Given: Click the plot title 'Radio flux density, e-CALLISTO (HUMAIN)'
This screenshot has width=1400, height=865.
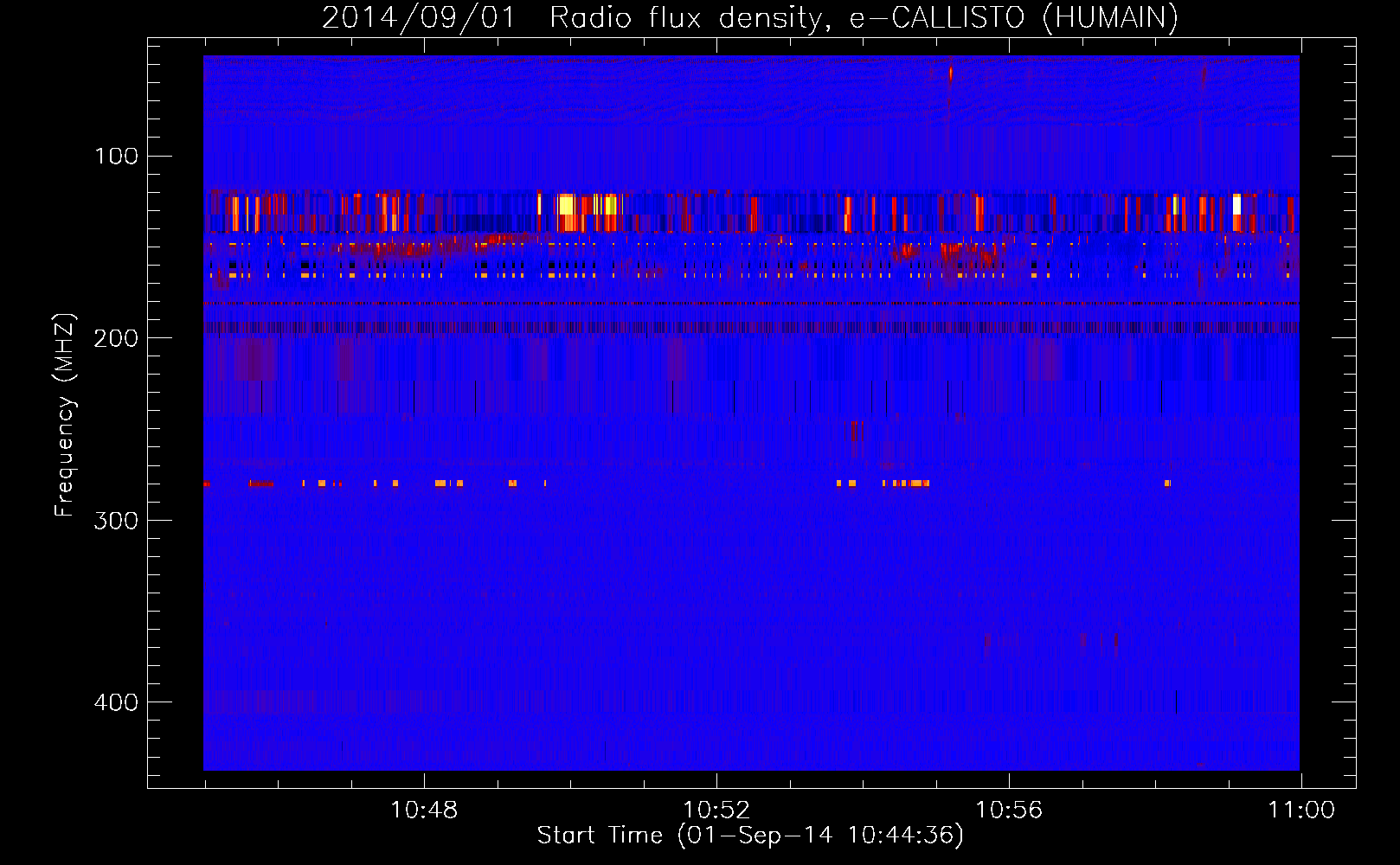Looking at the screenshot, I should coord(864,17).
